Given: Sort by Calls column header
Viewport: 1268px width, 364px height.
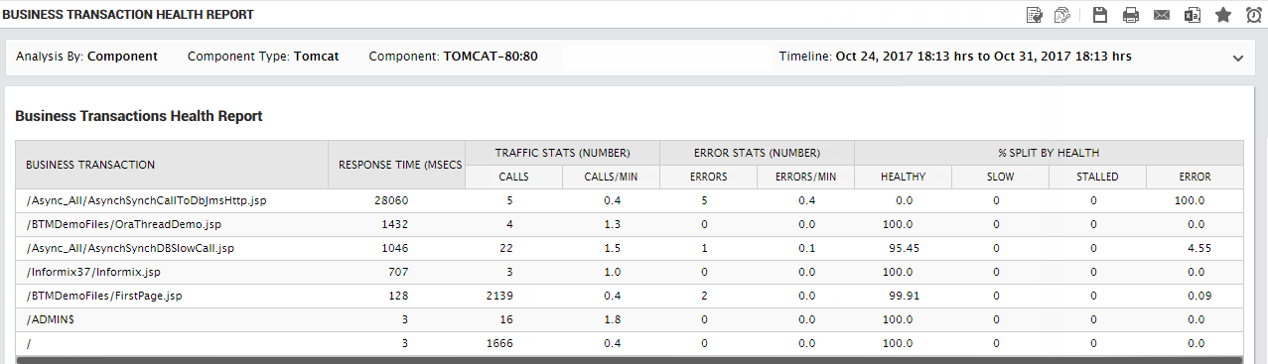Looking at the screenshot, I should [513, 178].
